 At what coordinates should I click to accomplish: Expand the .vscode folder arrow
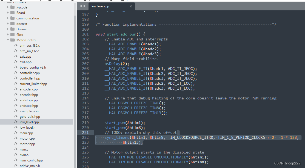8,7
